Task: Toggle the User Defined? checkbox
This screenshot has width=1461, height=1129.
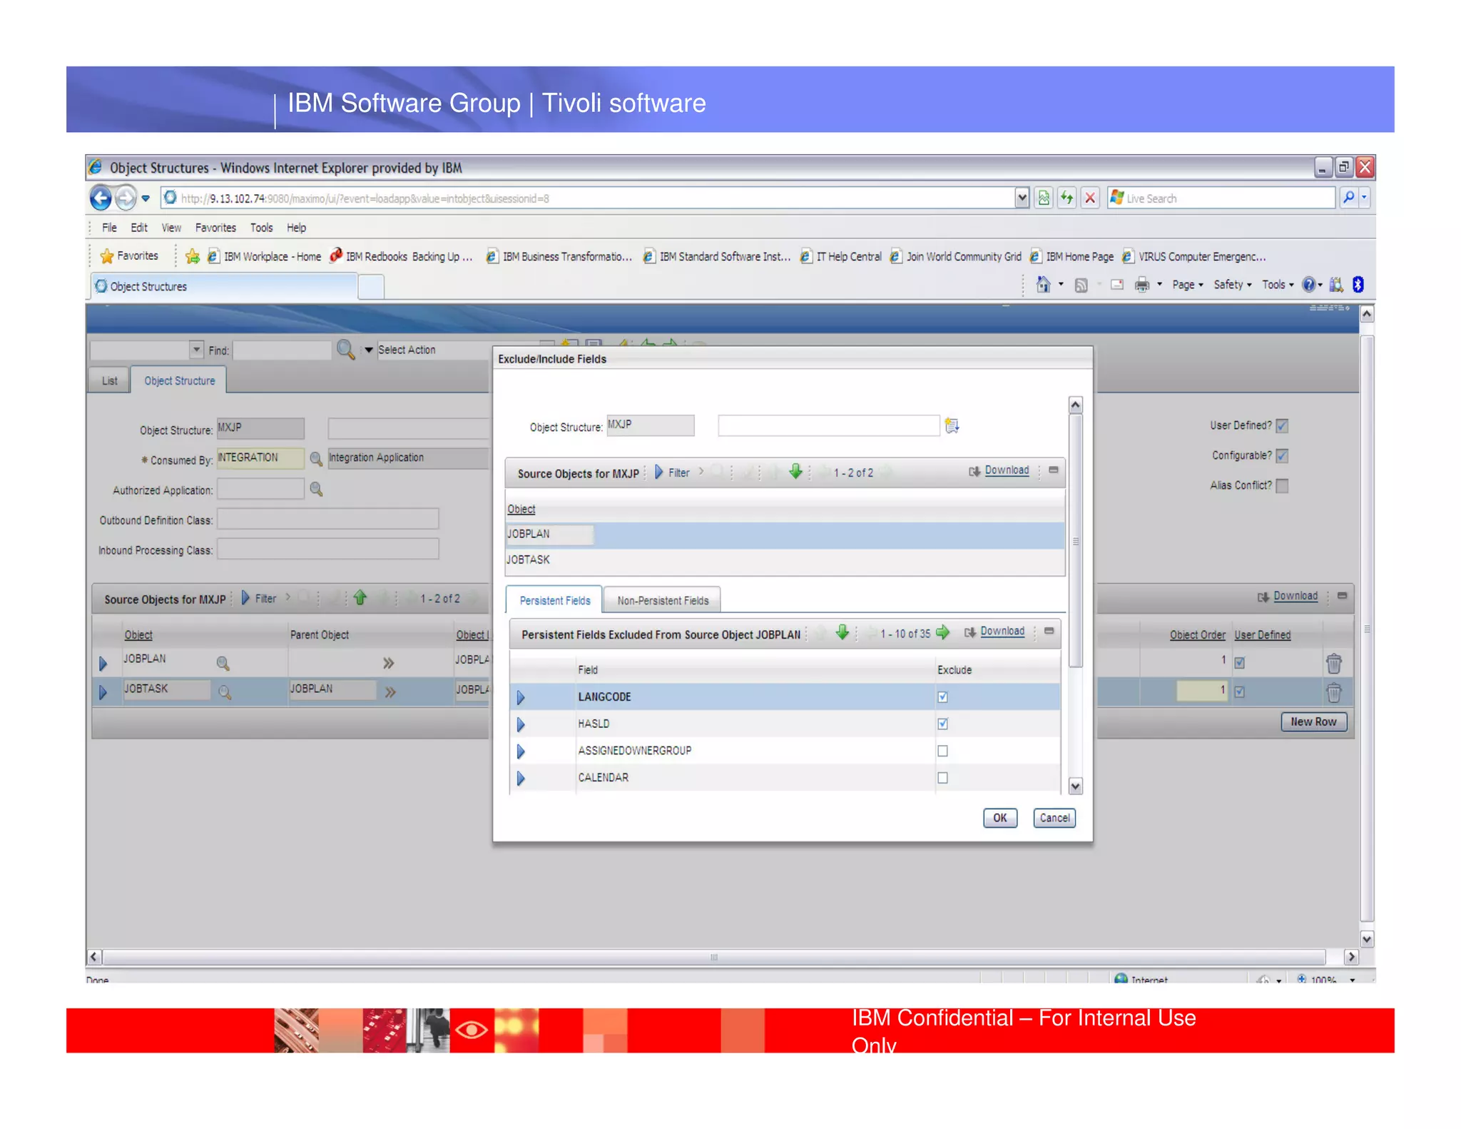Action: point(1282,425)
